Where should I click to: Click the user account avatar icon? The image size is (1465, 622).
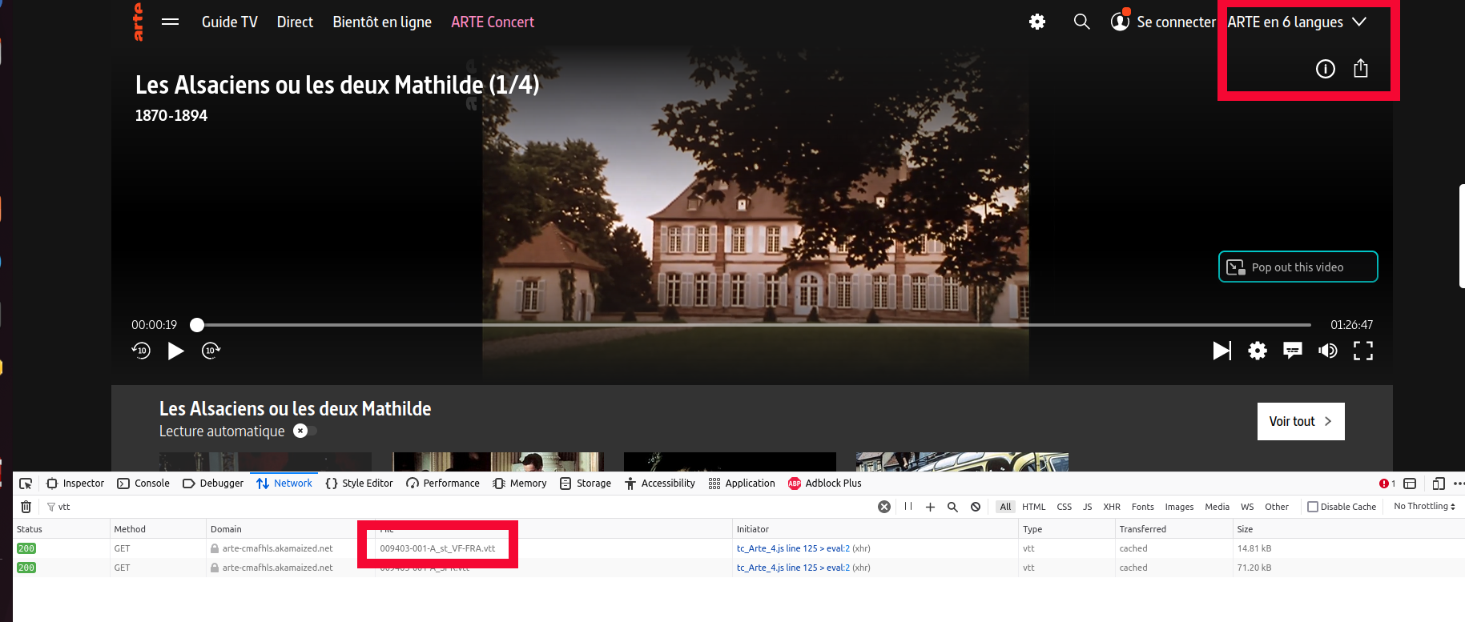[1120, 22]
